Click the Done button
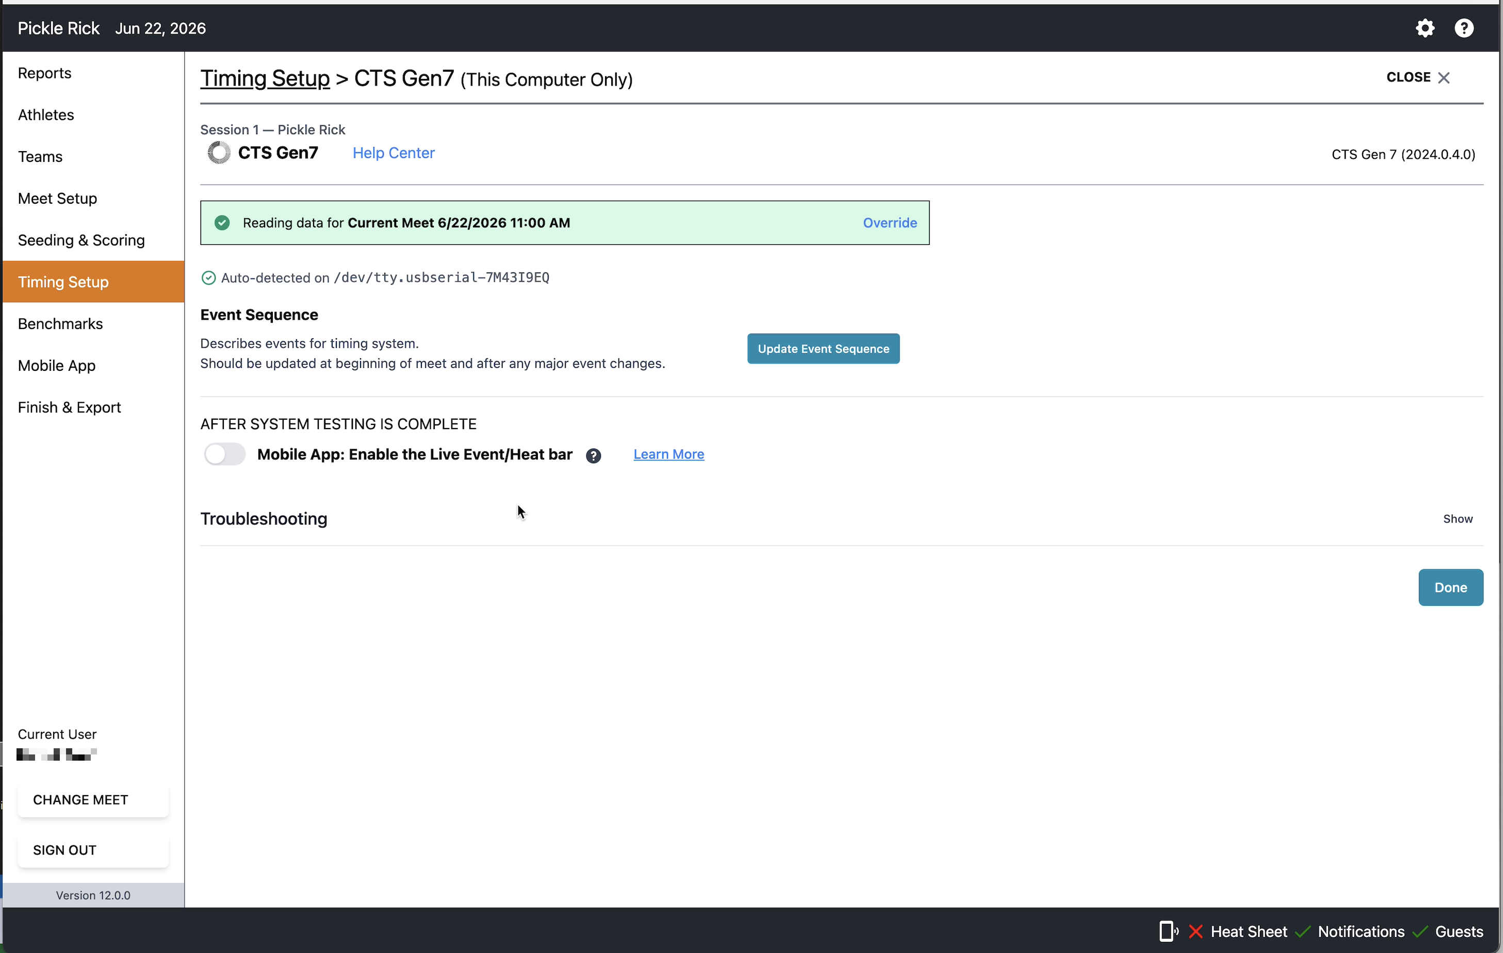The width and height of the screenshot is (1503, 953). coord(1450,587)
